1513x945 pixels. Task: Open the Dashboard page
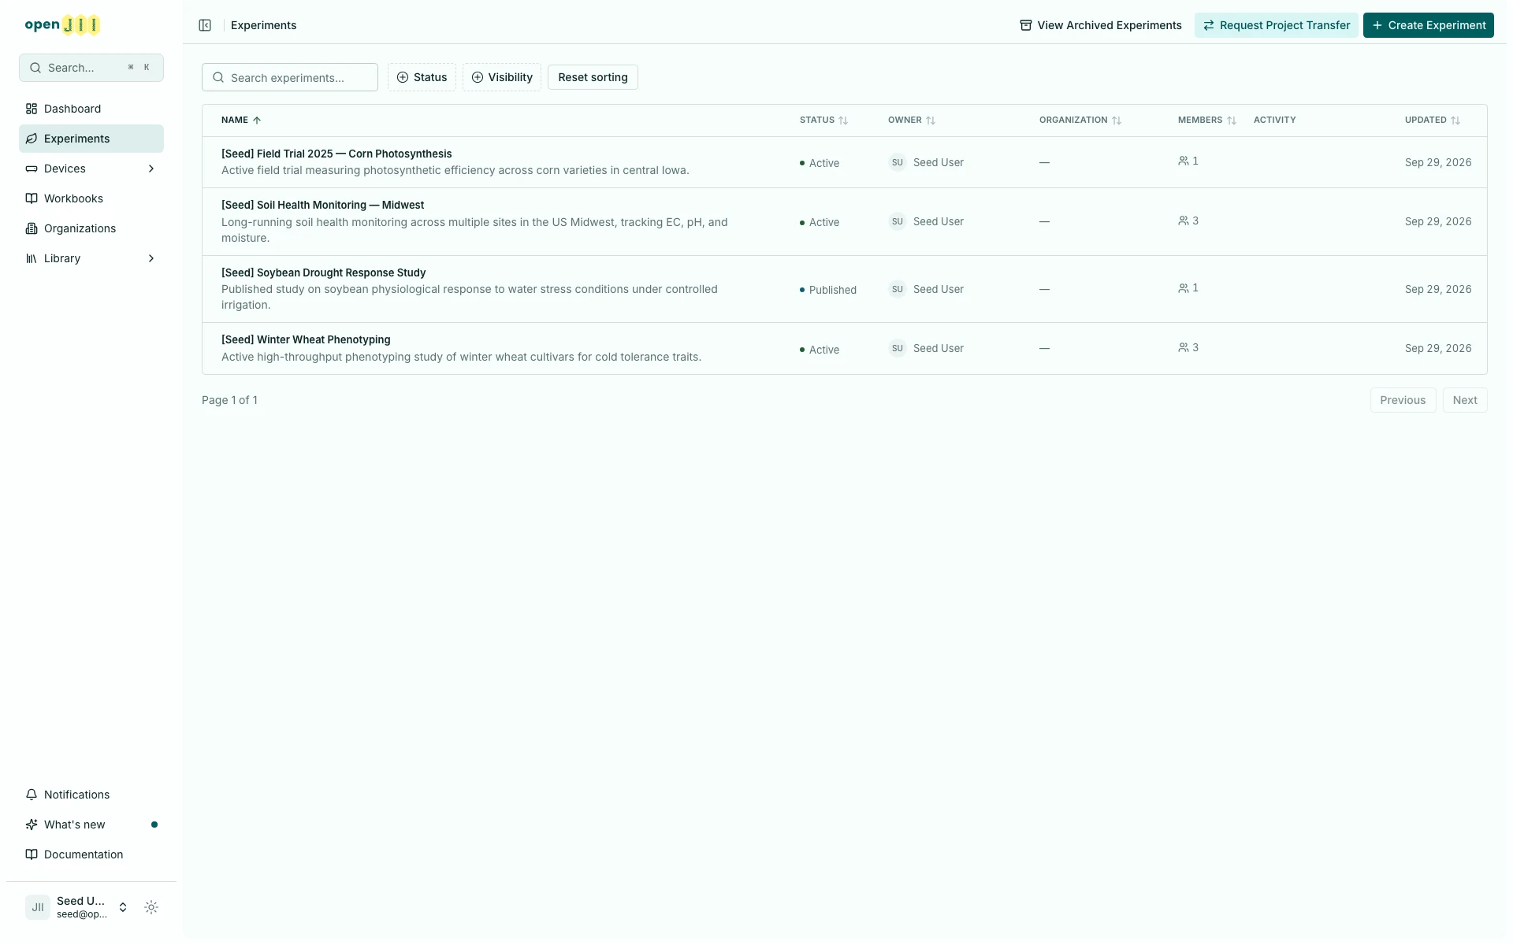[91, 109]
